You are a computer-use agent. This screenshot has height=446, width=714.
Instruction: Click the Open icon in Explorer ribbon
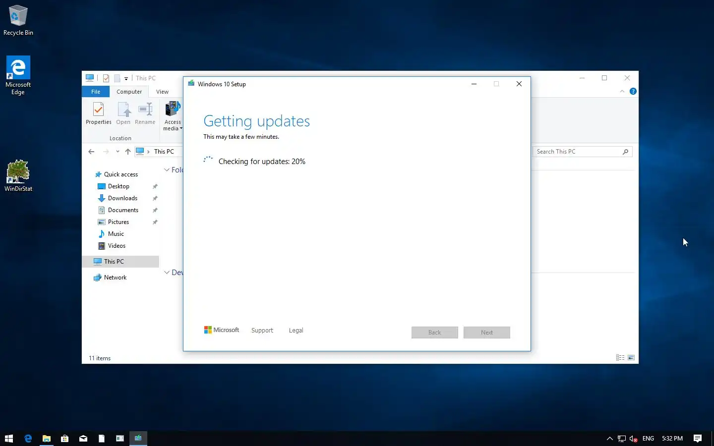pos(123,113)
